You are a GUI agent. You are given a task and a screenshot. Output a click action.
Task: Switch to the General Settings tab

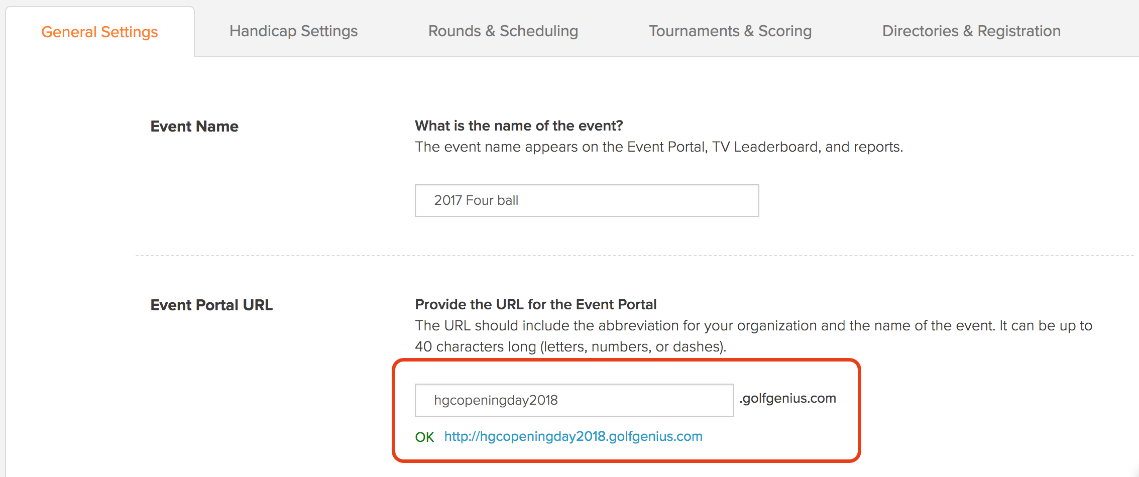pos(99,32)
